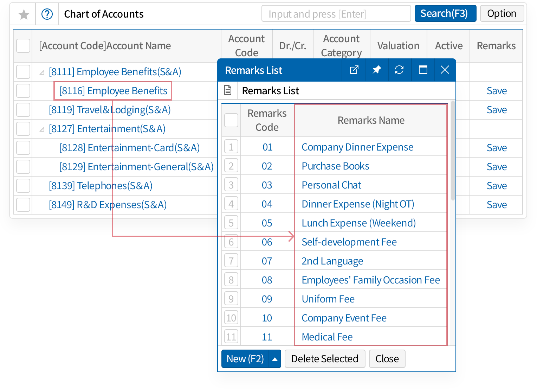Check the box for Travel&Lodging(S&A) row
537x389 pixels.
point(23,110)
